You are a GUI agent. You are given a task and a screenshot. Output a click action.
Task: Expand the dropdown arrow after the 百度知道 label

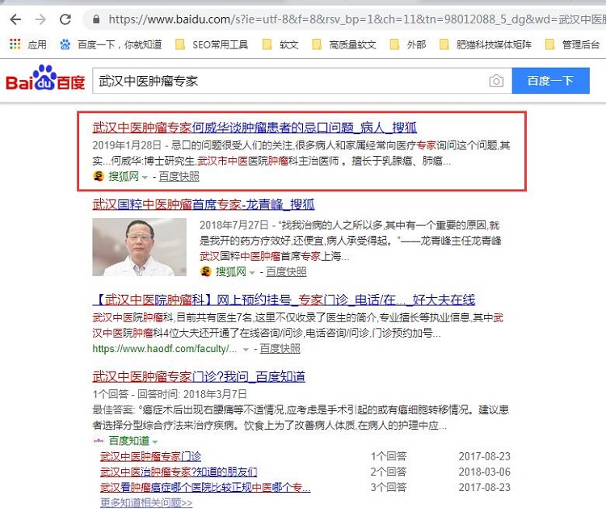155,441
